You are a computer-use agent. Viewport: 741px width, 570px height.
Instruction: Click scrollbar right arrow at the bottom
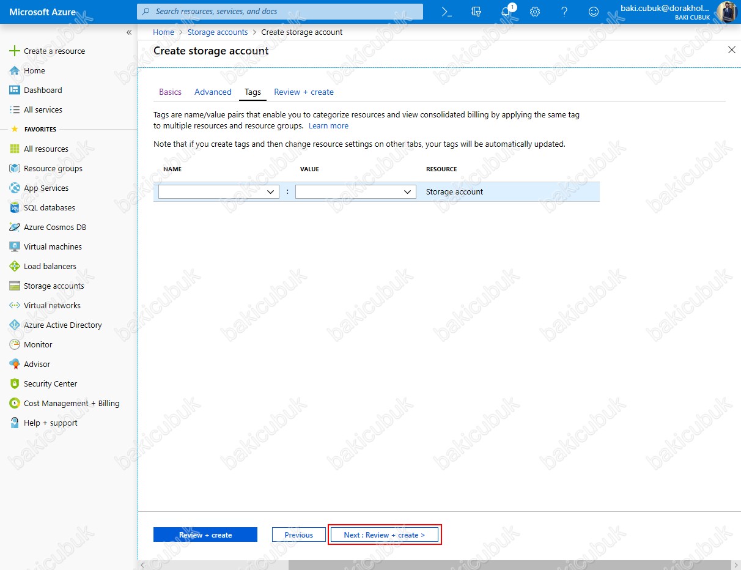point(735,566)
